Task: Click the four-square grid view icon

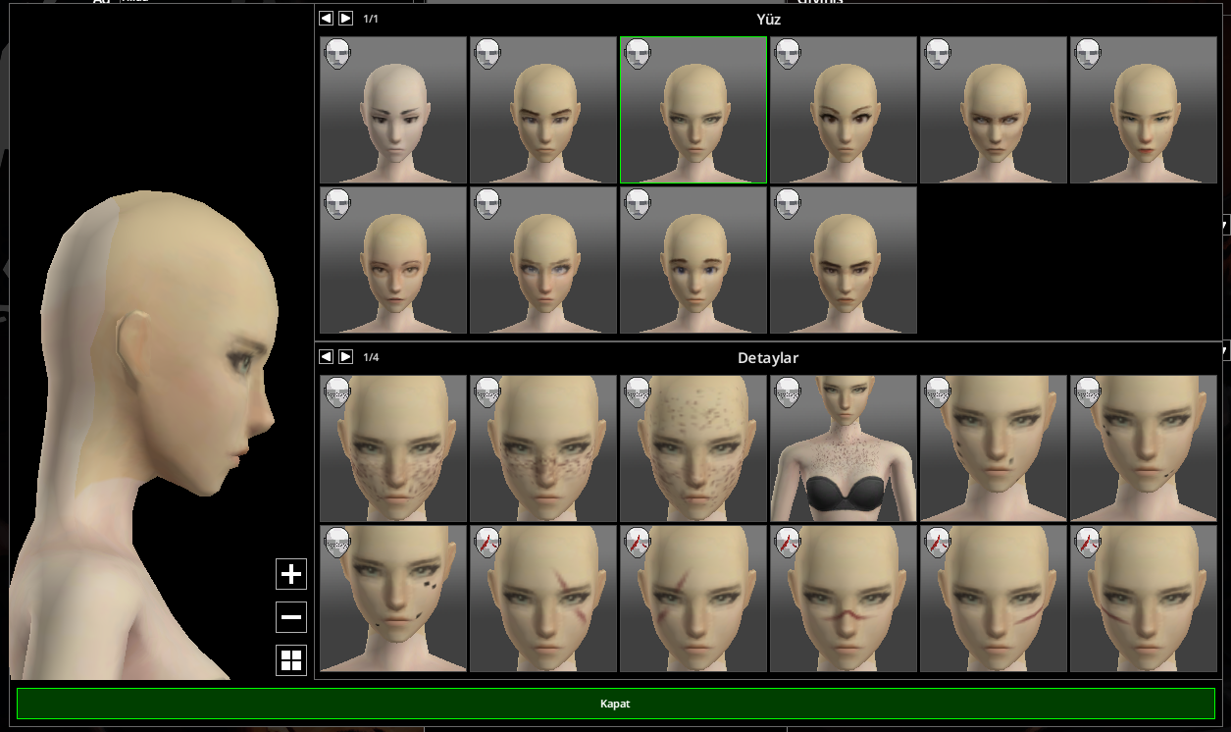Action: [291, 660]
